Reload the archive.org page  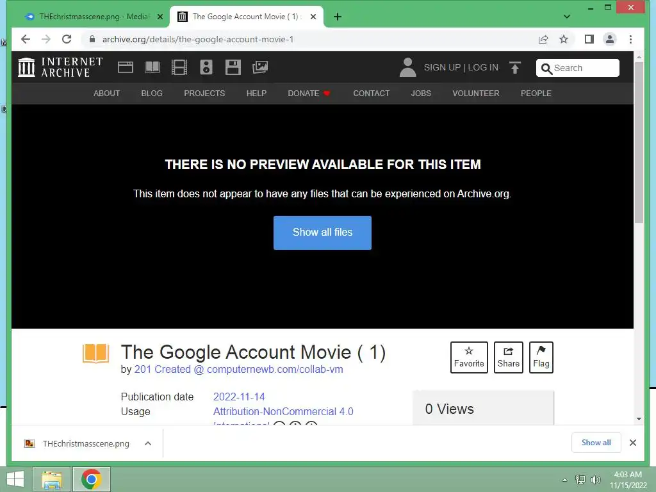click(67, 39)
